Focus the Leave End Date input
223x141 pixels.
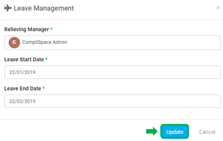[x=112, y=101]
